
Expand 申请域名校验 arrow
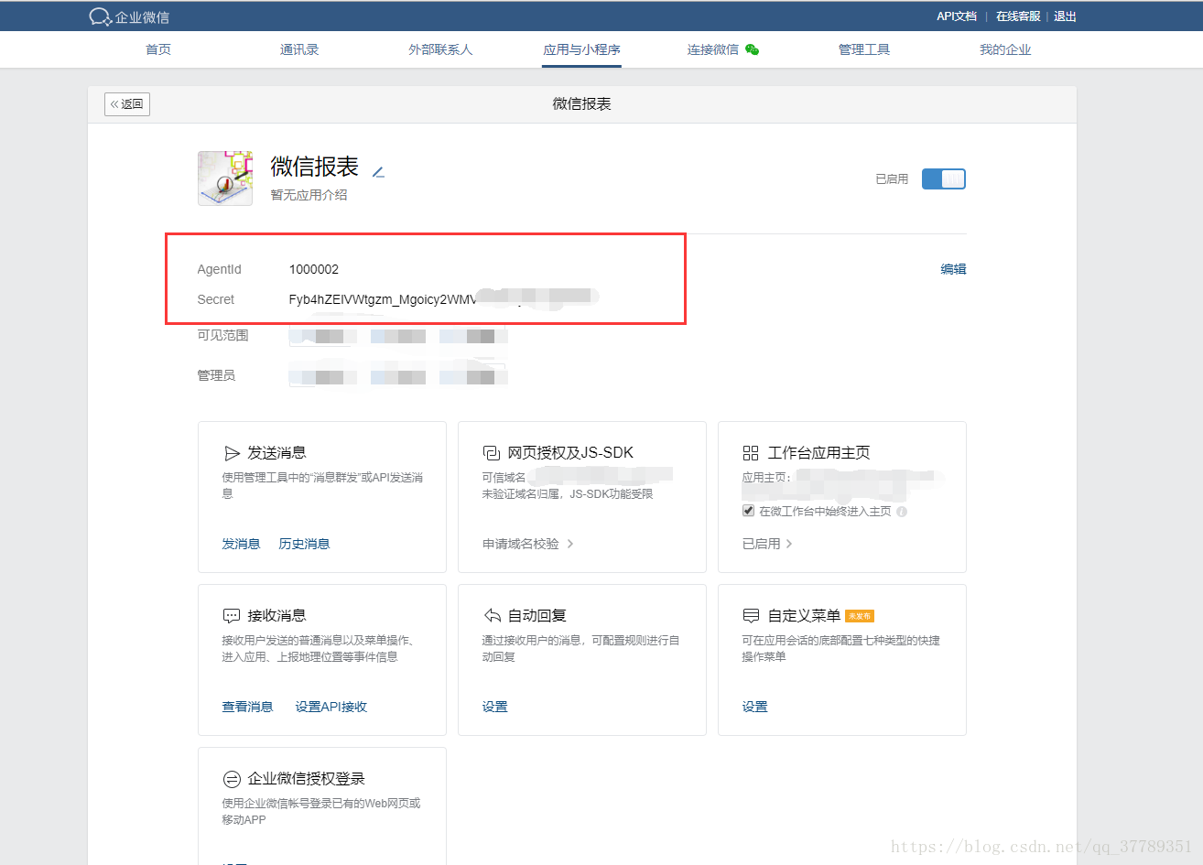[x=570, y=544]
